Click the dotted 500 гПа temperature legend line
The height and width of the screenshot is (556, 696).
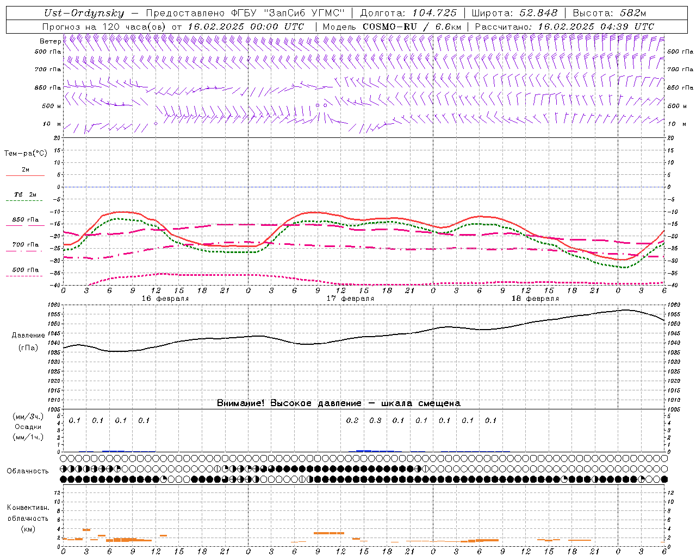[x=25, y=276]
